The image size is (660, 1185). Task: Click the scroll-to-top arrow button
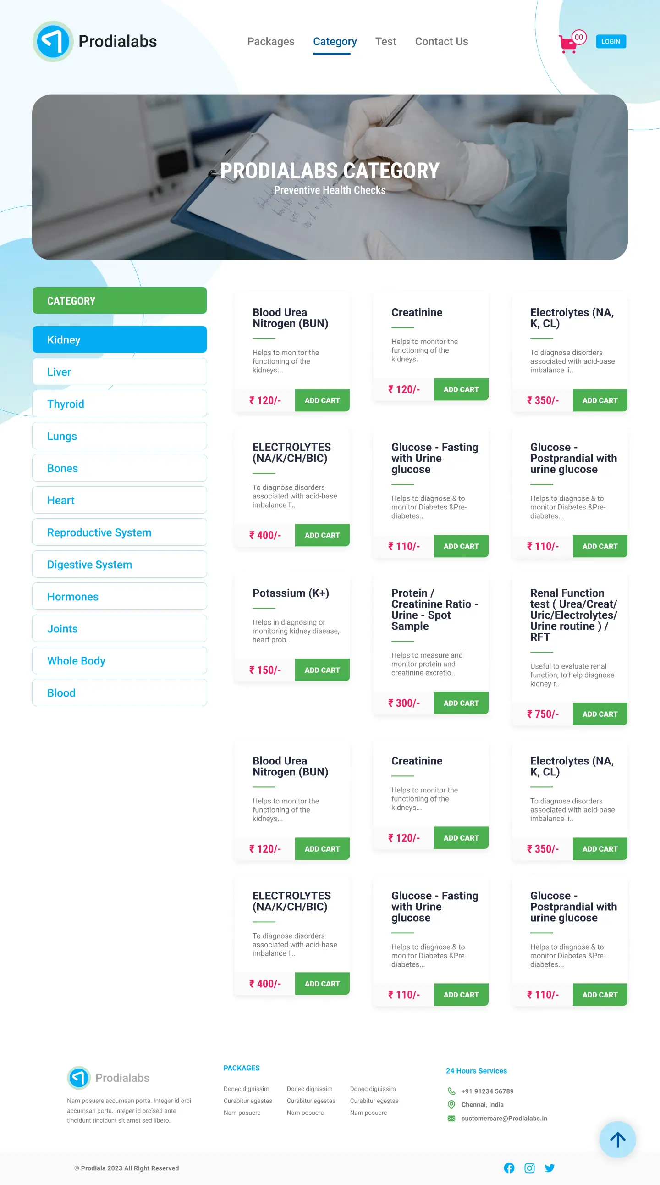pos(617,1139)
